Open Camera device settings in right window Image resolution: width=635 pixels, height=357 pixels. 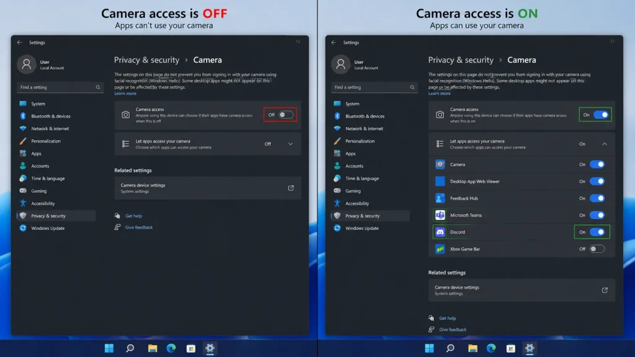(522, 290)
